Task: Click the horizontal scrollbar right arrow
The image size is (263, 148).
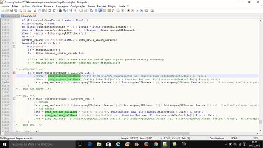Action: tap(257, 133)
